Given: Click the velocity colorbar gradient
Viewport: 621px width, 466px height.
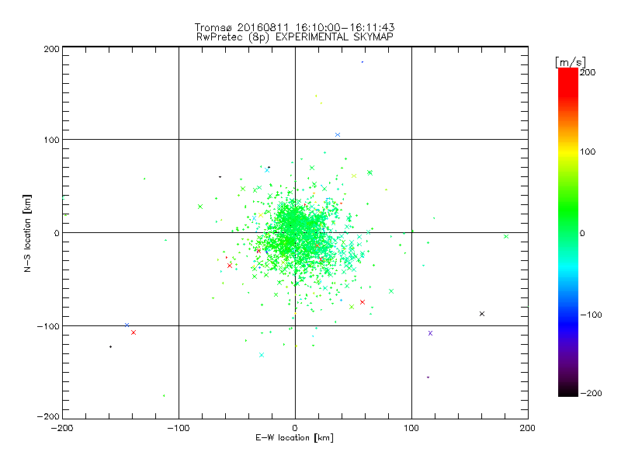Looking at the screenshot, I should [x=568, y=232].
